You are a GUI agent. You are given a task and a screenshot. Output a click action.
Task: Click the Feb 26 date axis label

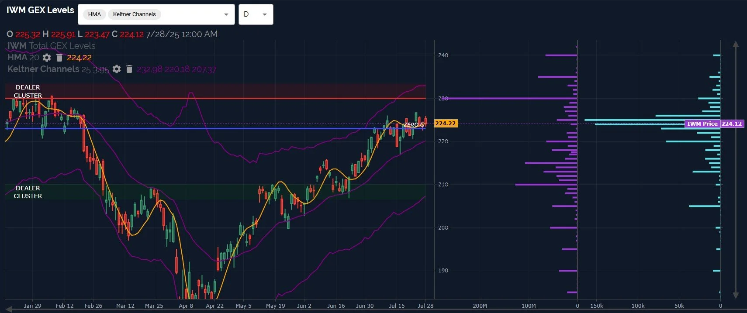tap(93, 306)
